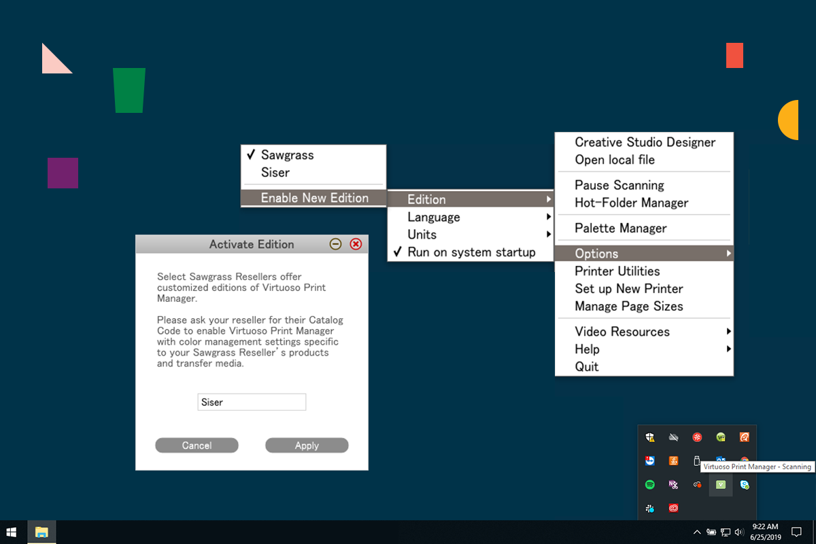
Task: Click the small cloud icon with red dot
Action: point(697,485)
